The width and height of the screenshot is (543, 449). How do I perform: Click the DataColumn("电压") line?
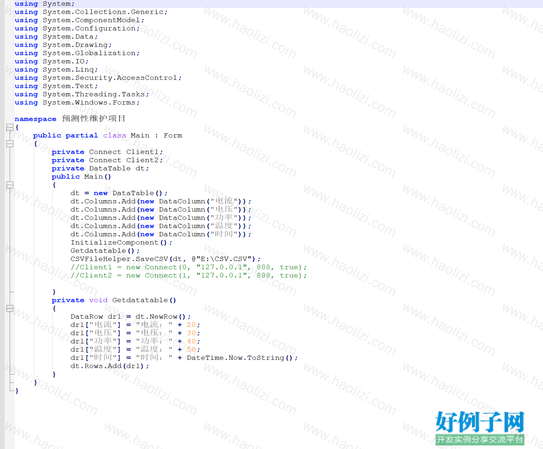click(x=161, y=209)
